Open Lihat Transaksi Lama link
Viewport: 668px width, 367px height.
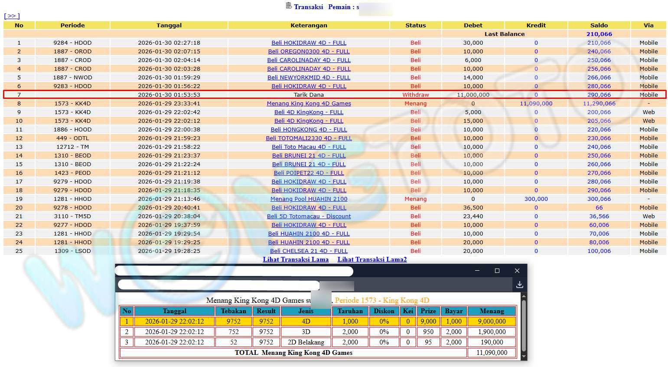(295, 259)
